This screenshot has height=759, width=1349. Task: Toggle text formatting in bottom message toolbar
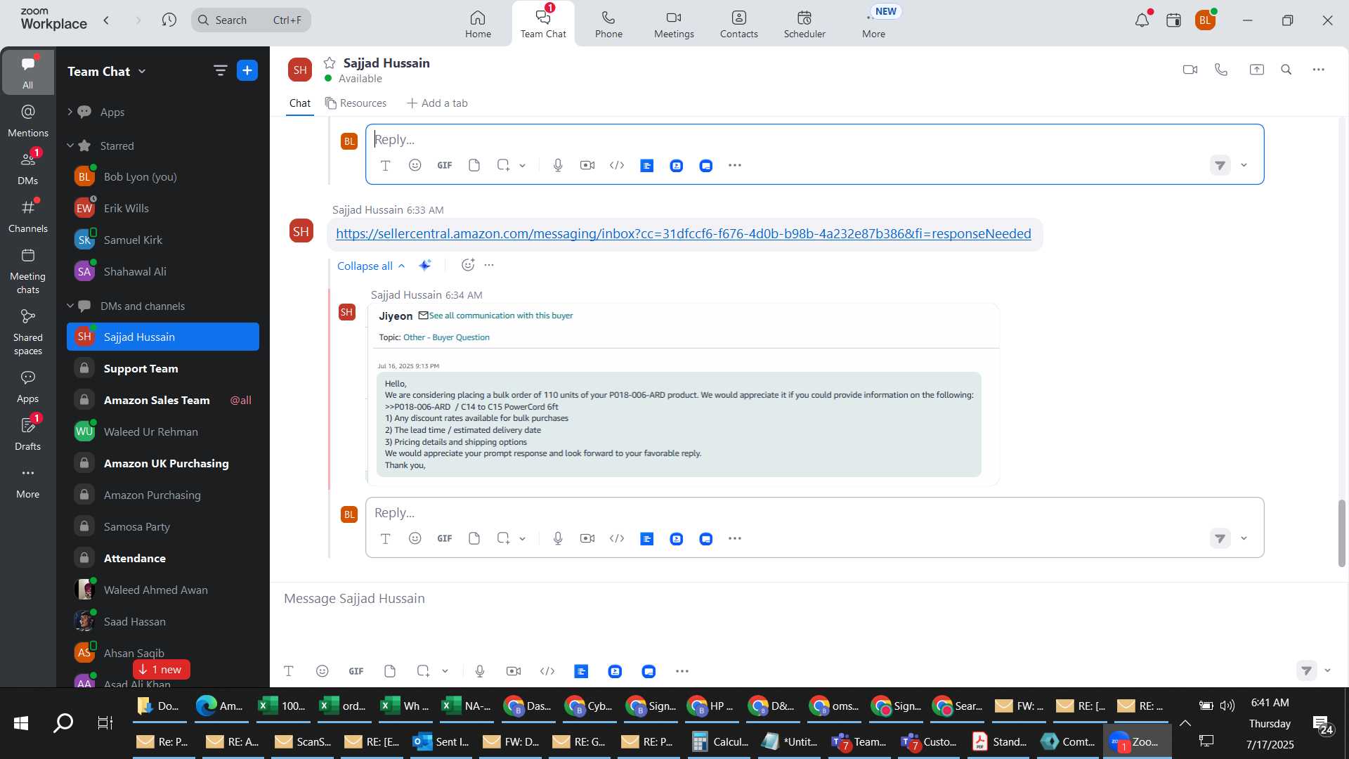tap(289, 671)
